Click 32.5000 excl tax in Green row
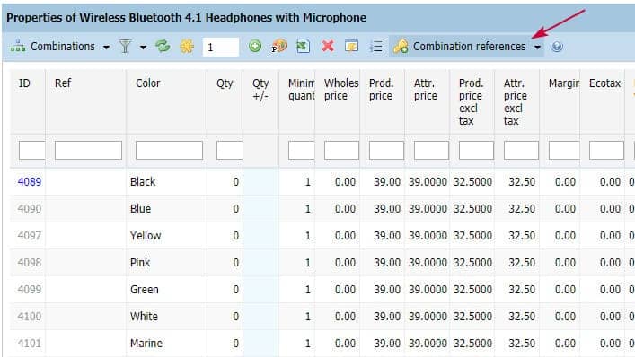This screenshot has width=635, height=357. [x=472, y=290]
